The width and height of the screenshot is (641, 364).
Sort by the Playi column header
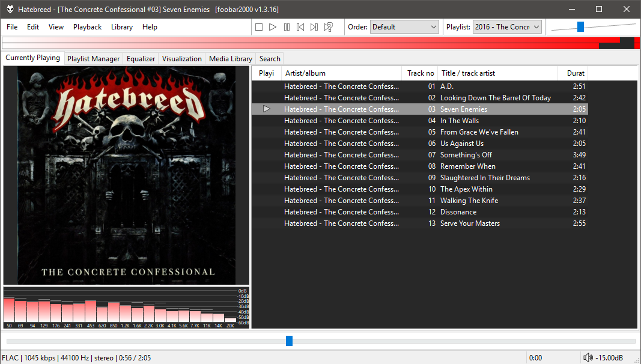[x=266, y=73]
